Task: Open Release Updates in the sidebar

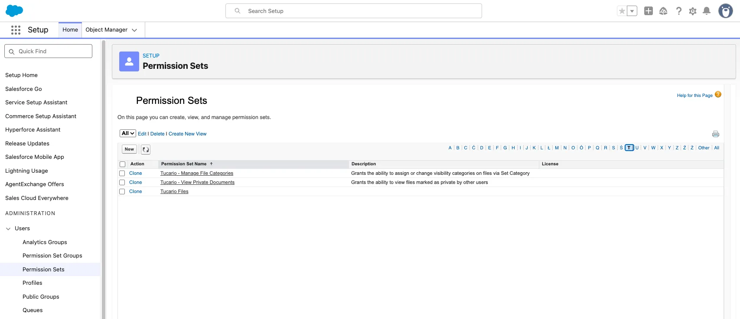Action: (27, 144)
